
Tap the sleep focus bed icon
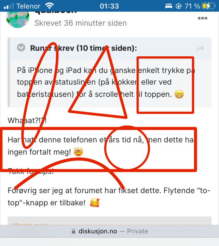[169, 6]
